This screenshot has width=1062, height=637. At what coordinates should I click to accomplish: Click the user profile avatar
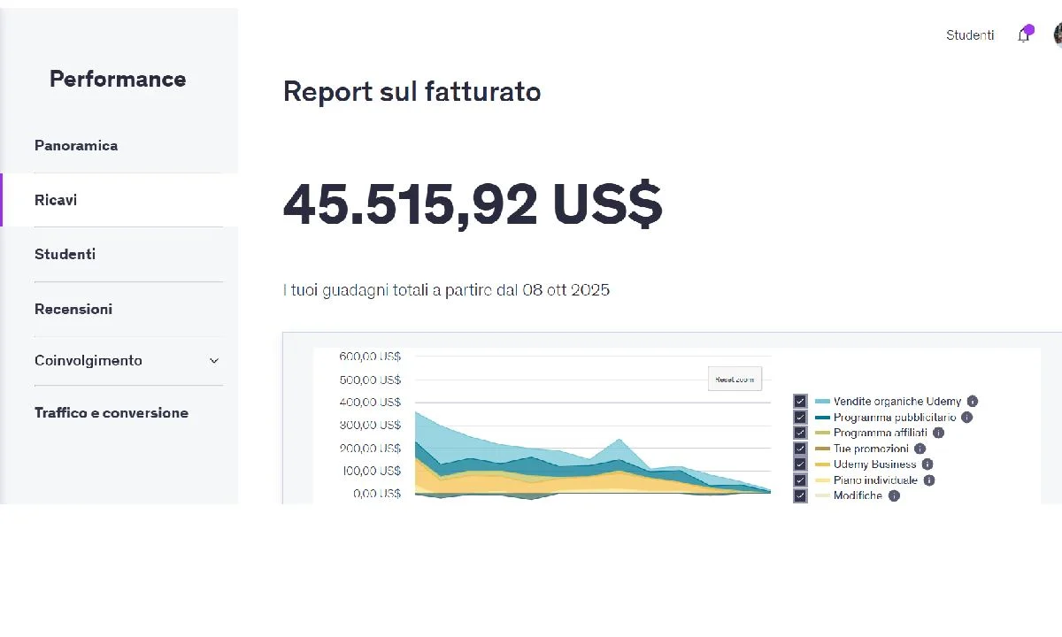1058,35
